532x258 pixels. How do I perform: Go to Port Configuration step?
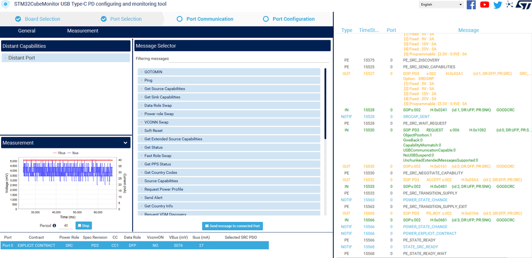(289, 19)
